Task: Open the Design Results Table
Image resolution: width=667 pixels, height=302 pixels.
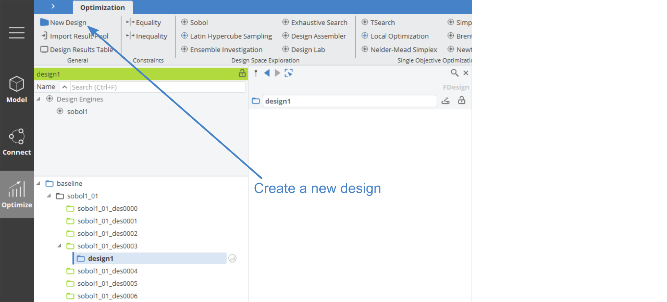Action: click(x=77, y=50)
